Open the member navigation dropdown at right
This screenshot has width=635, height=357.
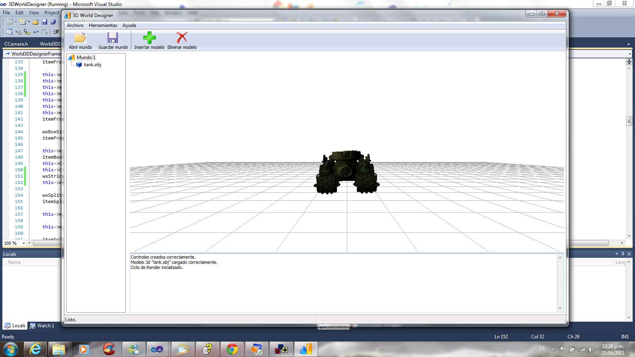click(629, 54)
